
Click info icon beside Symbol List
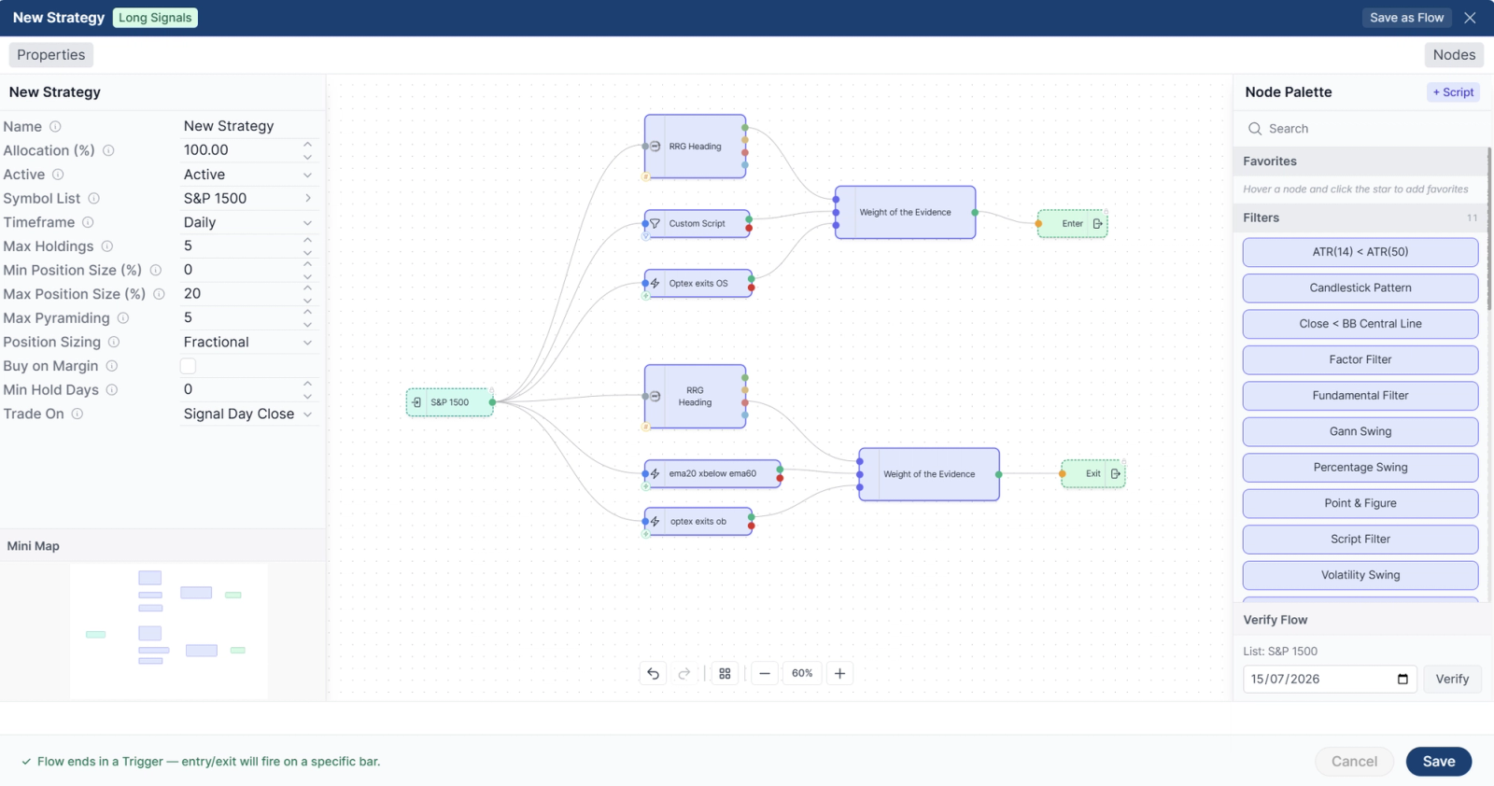93,198
